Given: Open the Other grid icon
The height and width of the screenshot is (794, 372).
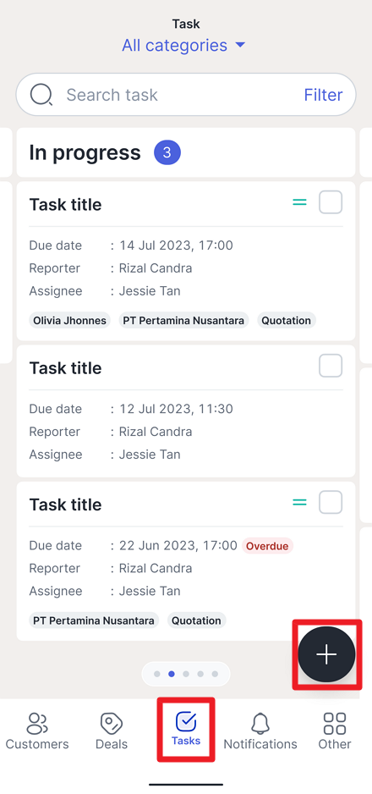Looking at the screenshot, I should [x=335, y=723].
